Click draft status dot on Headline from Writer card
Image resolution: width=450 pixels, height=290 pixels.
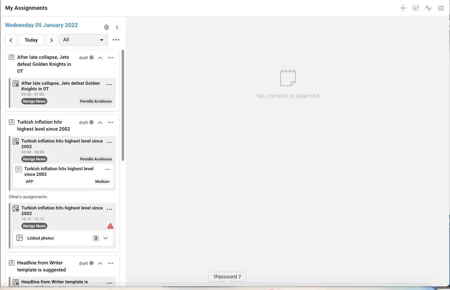click(x=91, y=263)
